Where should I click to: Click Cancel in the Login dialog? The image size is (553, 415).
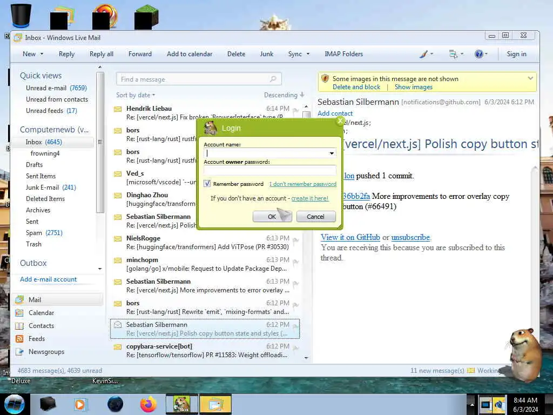315,216
